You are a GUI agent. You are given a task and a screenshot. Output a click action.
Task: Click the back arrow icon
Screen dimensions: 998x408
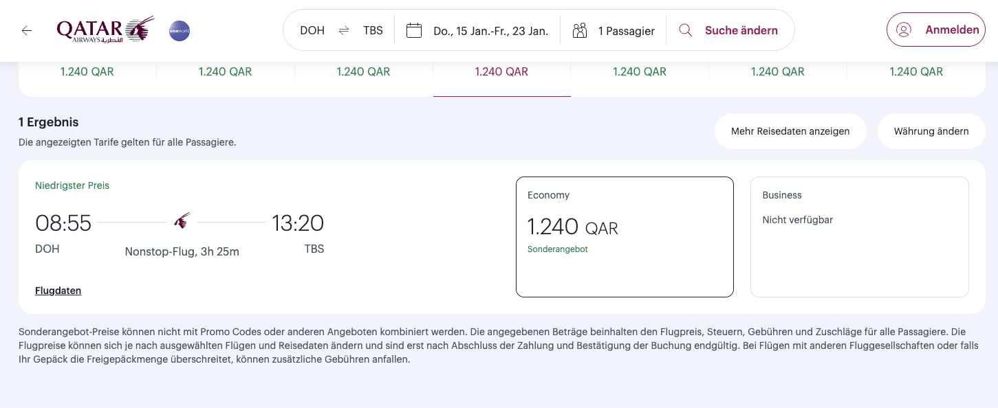pyautogui.click(x=27, y=30)
